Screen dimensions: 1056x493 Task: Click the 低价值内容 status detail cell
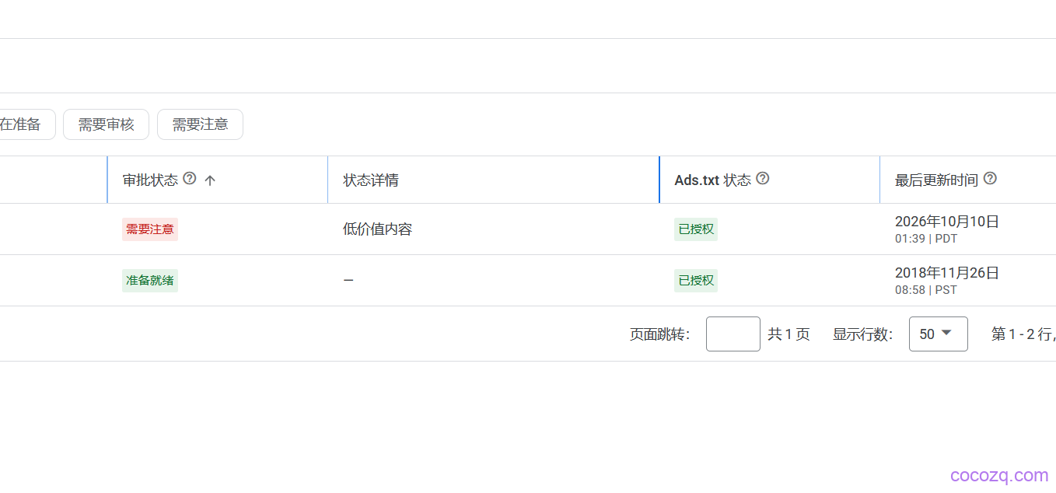378,229
